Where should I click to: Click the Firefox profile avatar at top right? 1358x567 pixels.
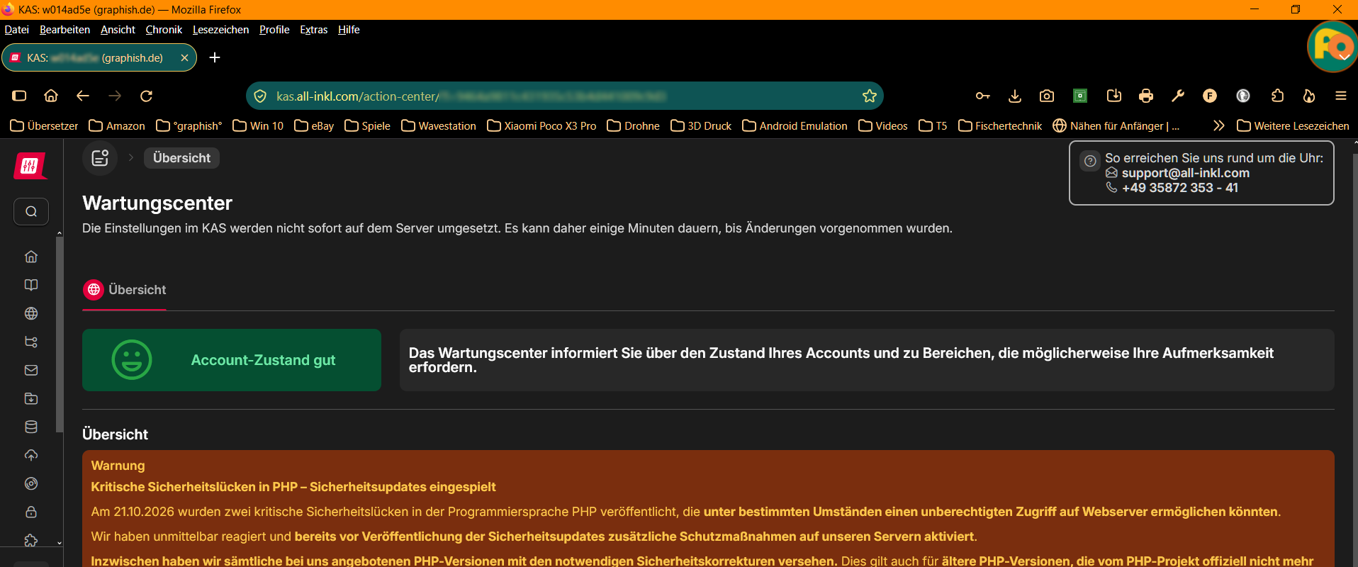point(1333,47)
